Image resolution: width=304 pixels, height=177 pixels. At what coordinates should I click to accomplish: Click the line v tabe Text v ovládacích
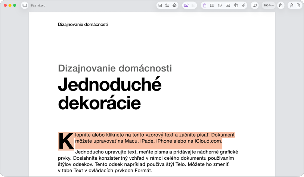click(105, 171)
